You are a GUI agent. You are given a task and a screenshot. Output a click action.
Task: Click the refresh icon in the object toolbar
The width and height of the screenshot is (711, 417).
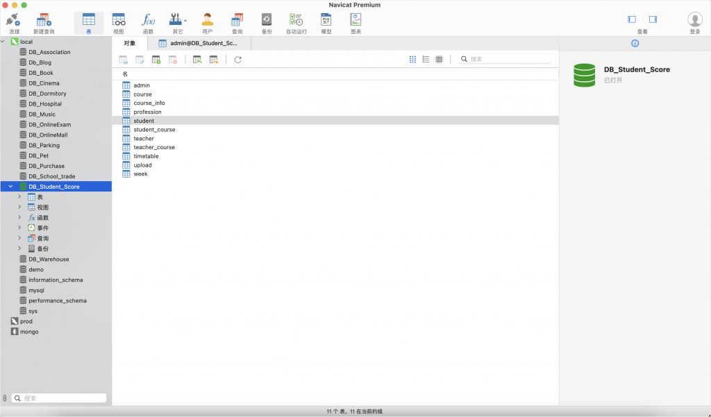point(238,60)
